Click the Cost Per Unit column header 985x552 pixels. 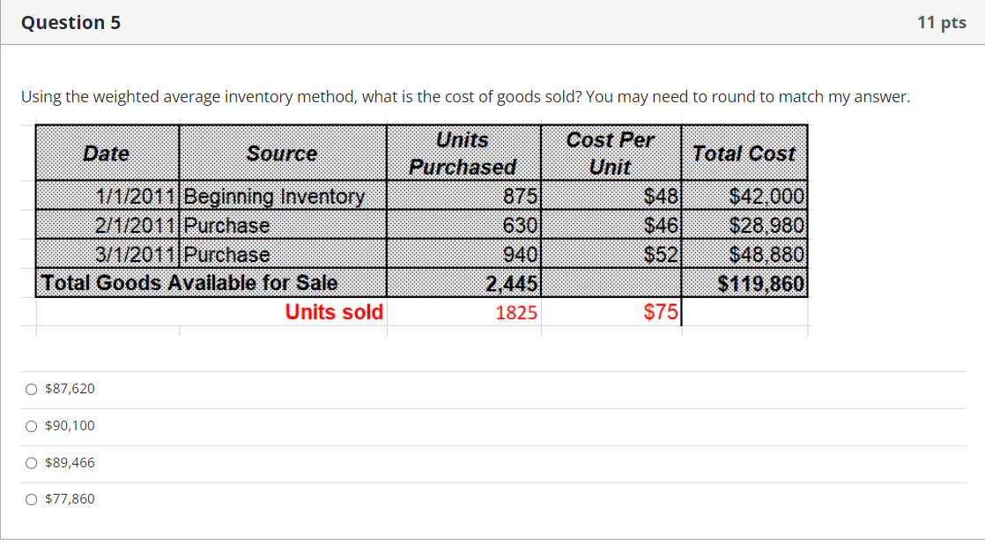[x=611, y=152]
